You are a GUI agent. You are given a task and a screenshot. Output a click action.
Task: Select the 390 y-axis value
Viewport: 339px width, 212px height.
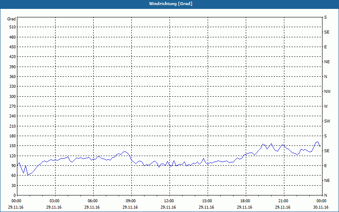[x=13, y=67]
